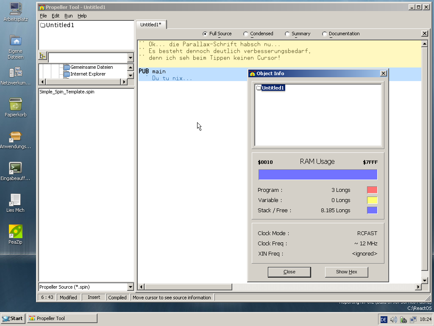
Task: Click the volume speaker tray icon
Action: point(393,320)
